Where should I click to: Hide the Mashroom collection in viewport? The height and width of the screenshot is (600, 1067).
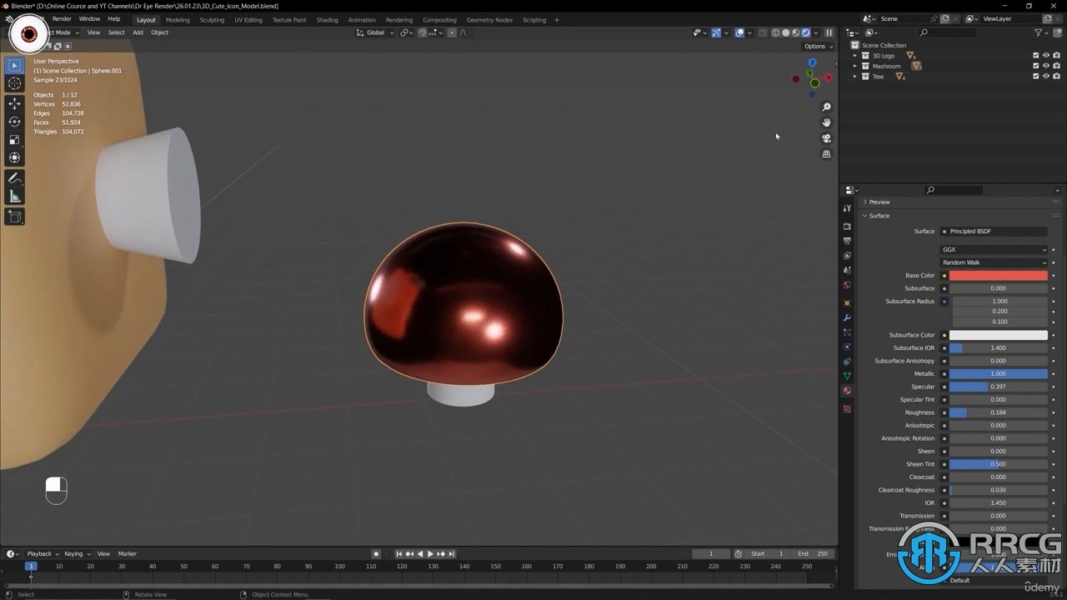coord(1046,66)
